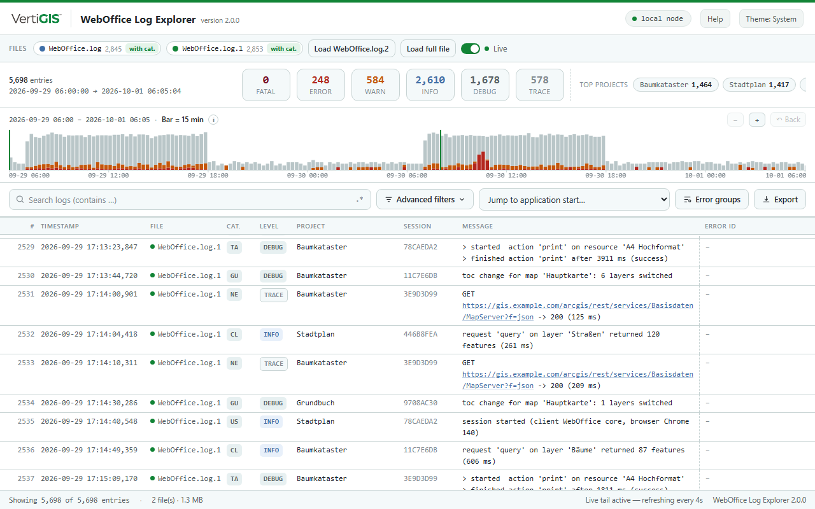Click the VertiGIS logo
Screen dimensions: 815x509
36,19
